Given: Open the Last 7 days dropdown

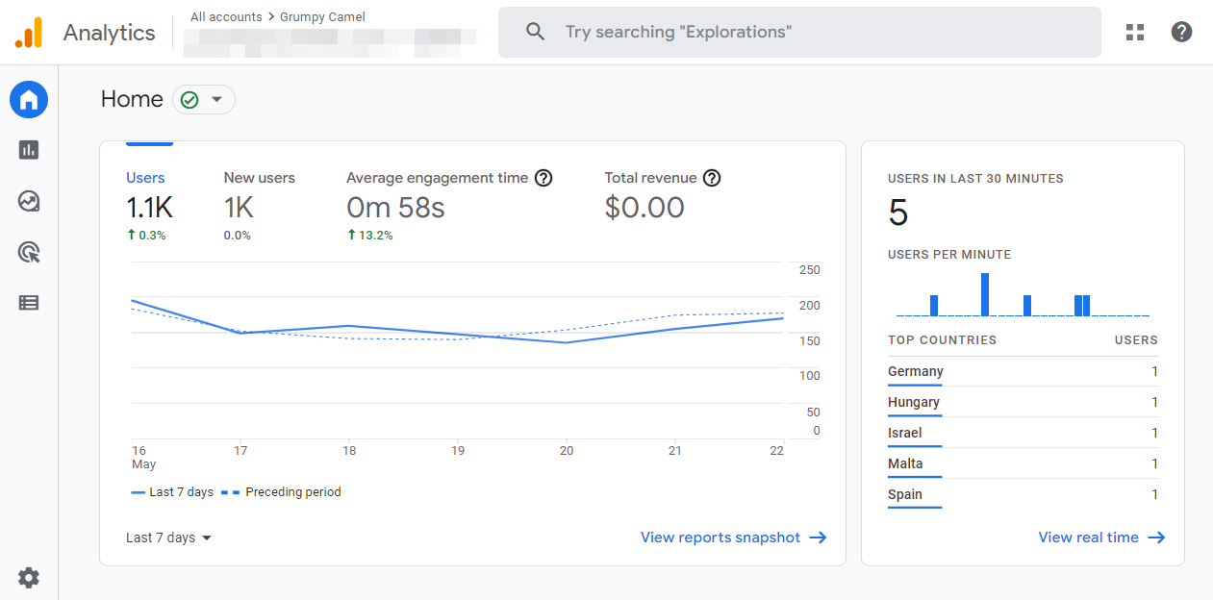Looking at the screenshot, I should click(168, 537).
